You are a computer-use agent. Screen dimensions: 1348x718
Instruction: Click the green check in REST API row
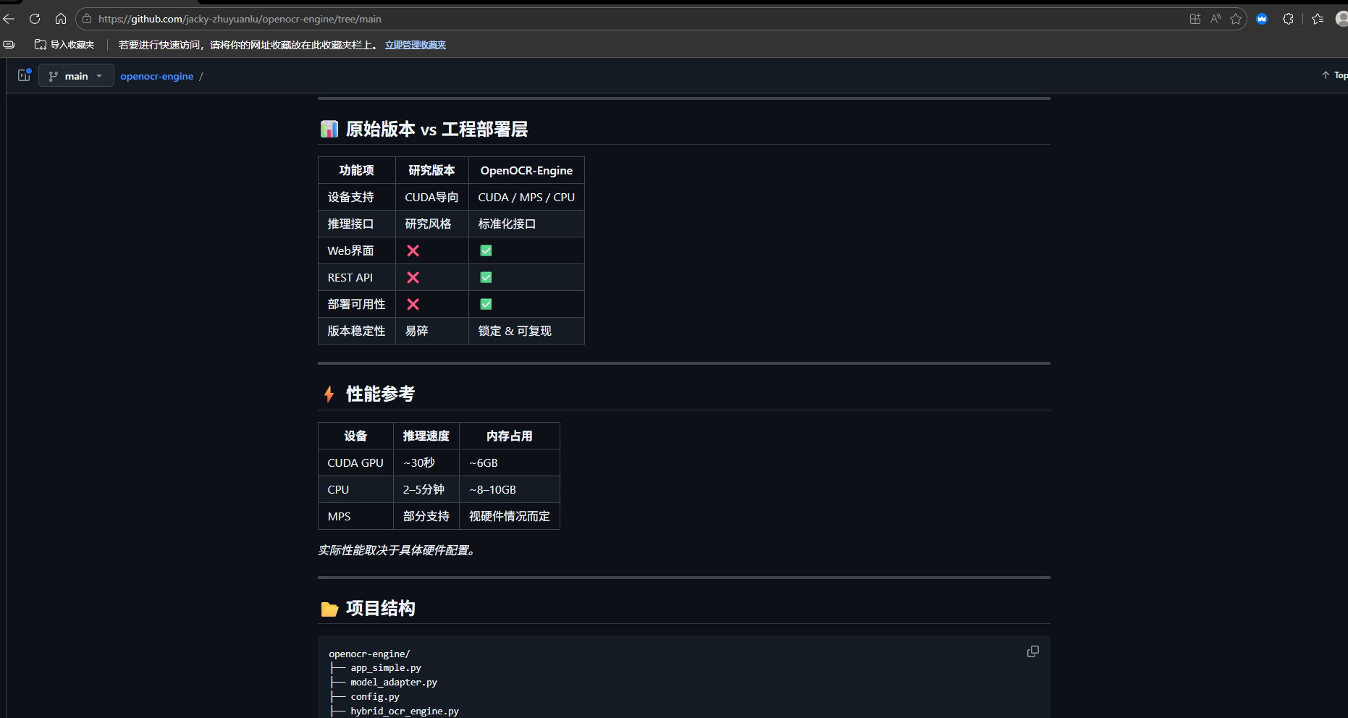pos(486,277)
